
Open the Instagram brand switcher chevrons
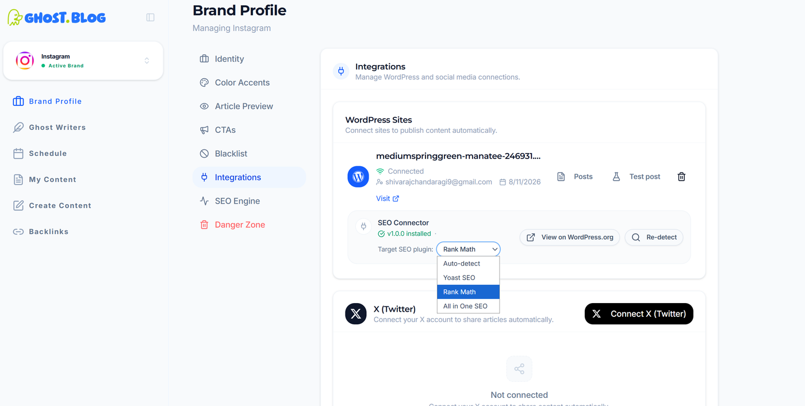point(147,60)
